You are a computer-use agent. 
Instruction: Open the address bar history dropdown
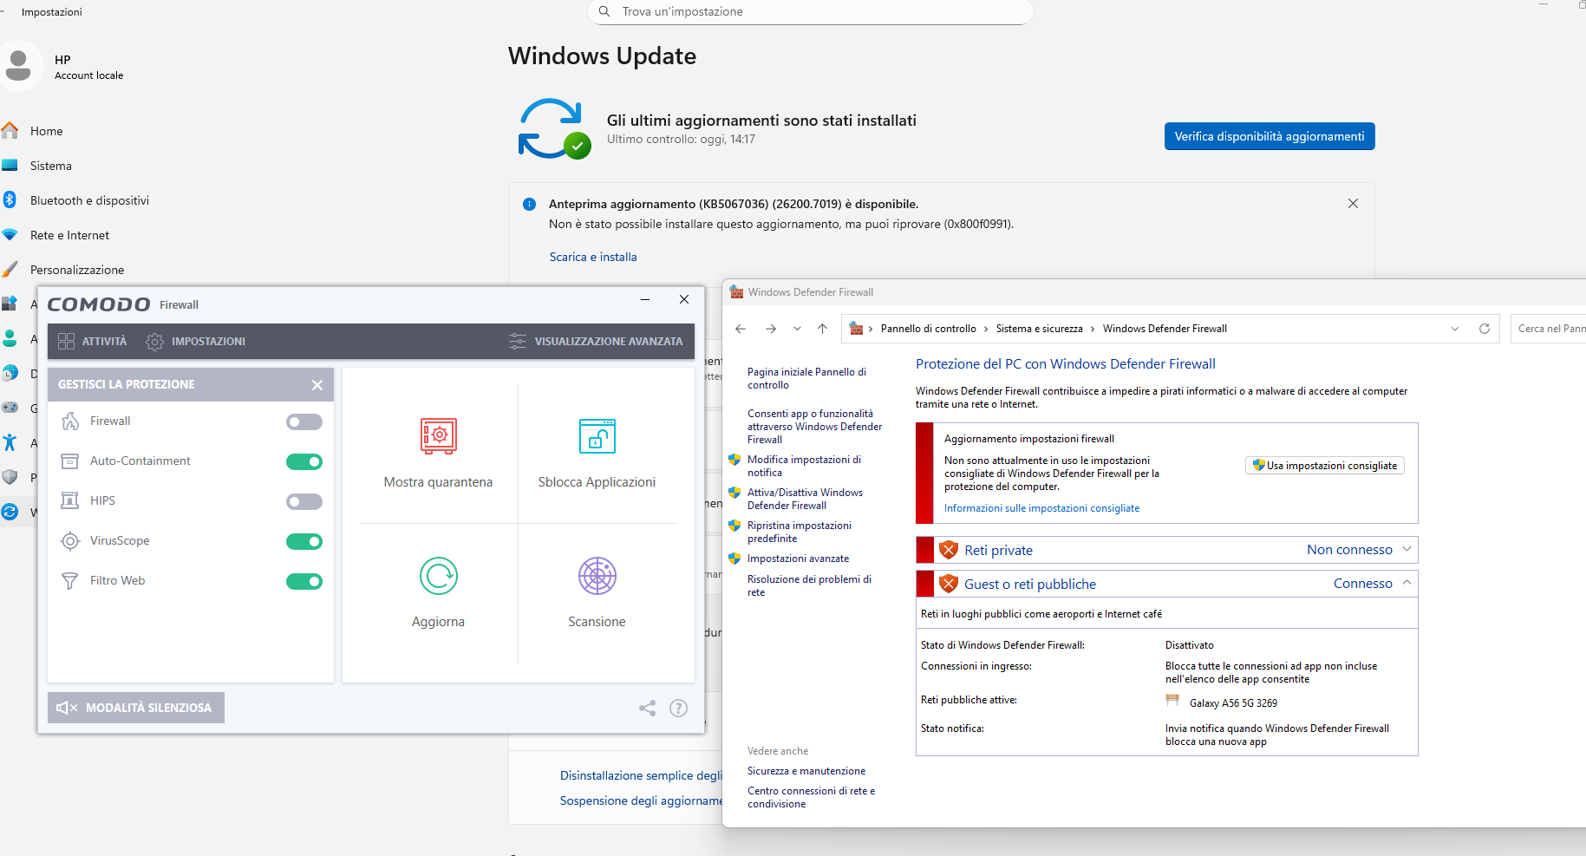point(1454,329)
